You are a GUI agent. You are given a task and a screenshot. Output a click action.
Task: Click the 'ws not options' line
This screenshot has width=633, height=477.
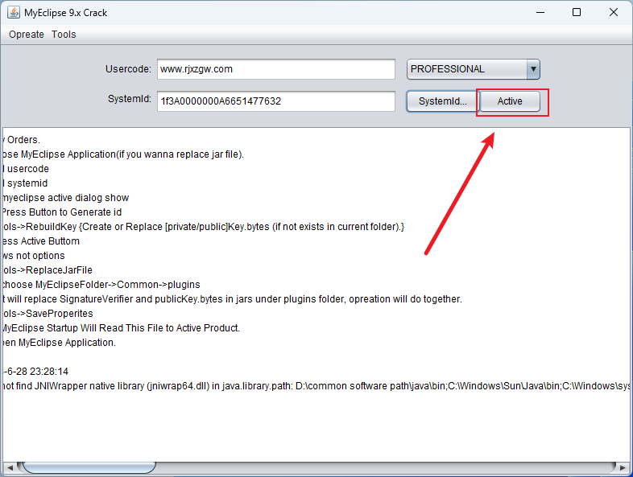point(34,256)
